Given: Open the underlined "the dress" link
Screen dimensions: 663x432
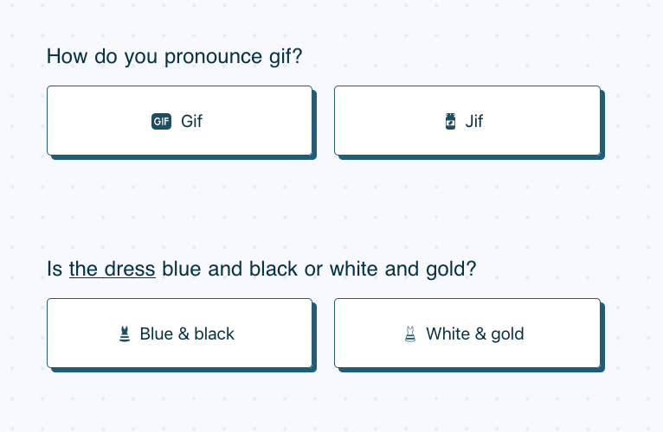Looking at the screenshot, I should coord(112,269).
